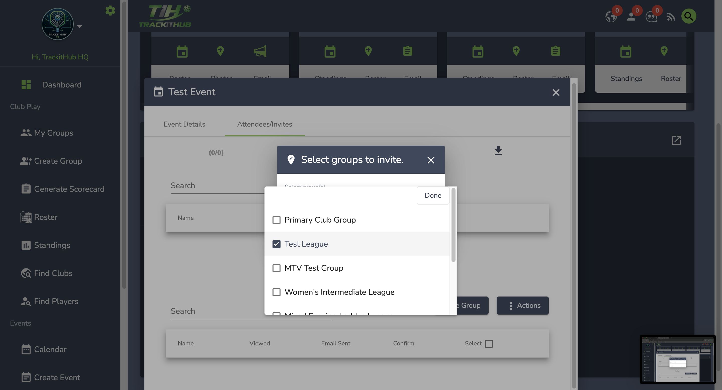Close the Test Event dialog

556,92
